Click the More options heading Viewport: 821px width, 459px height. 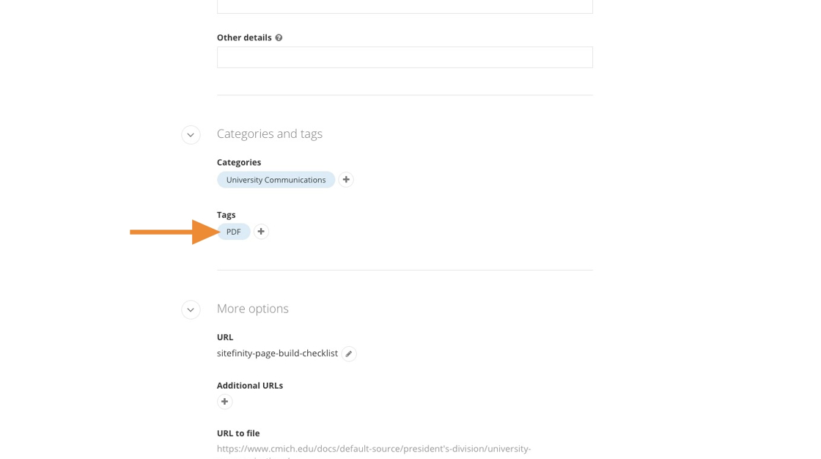click(253, 309)
